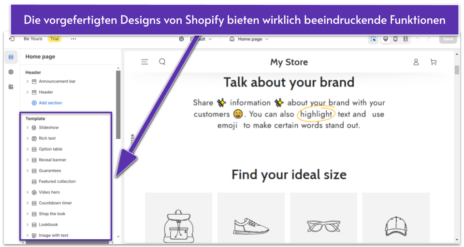Select the Countdown timer section
Viewport: 464px width, 247px height.
[55, 203]
